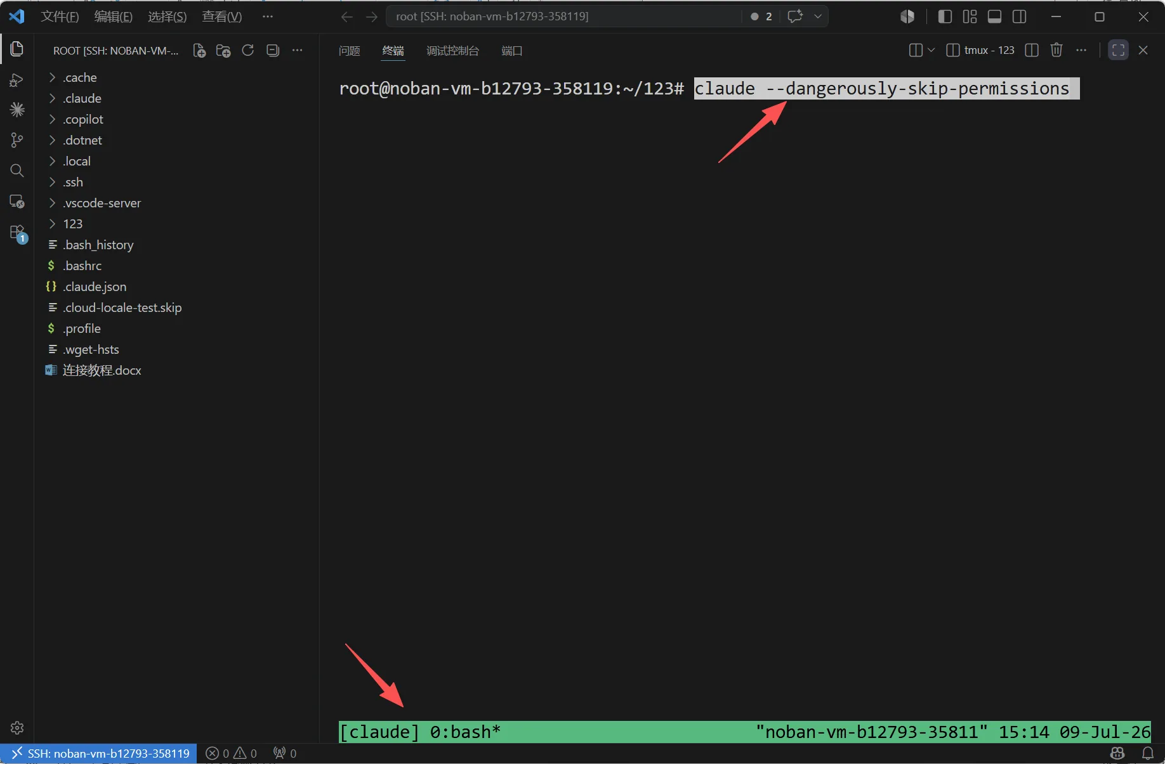Toggle the secondary side bar
Image resolution: width=1165 pixels, height=764 pixels.
click(x=1020, y=17)
